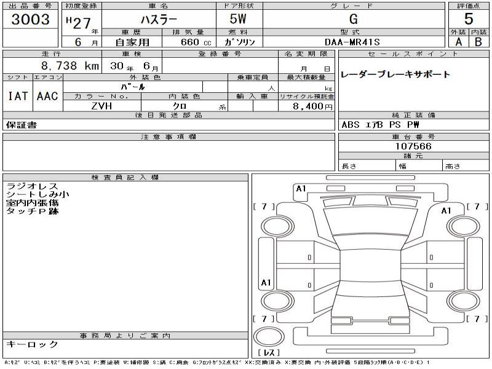Click the A1 mark beside lower-left wheel

coord(266,283)
